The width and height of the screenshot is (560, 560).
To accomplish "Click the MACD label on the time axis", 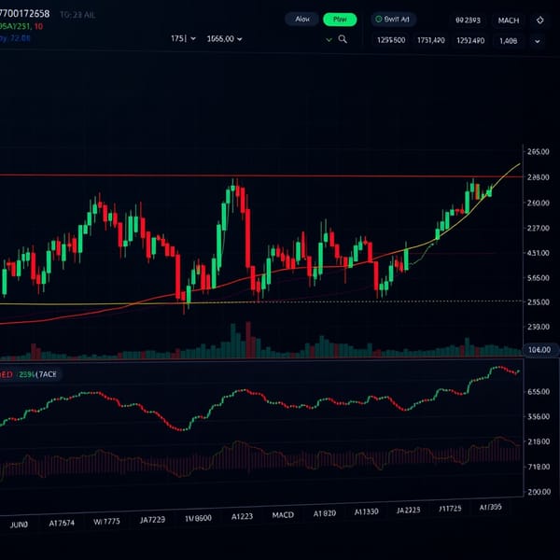I will 283,515.
